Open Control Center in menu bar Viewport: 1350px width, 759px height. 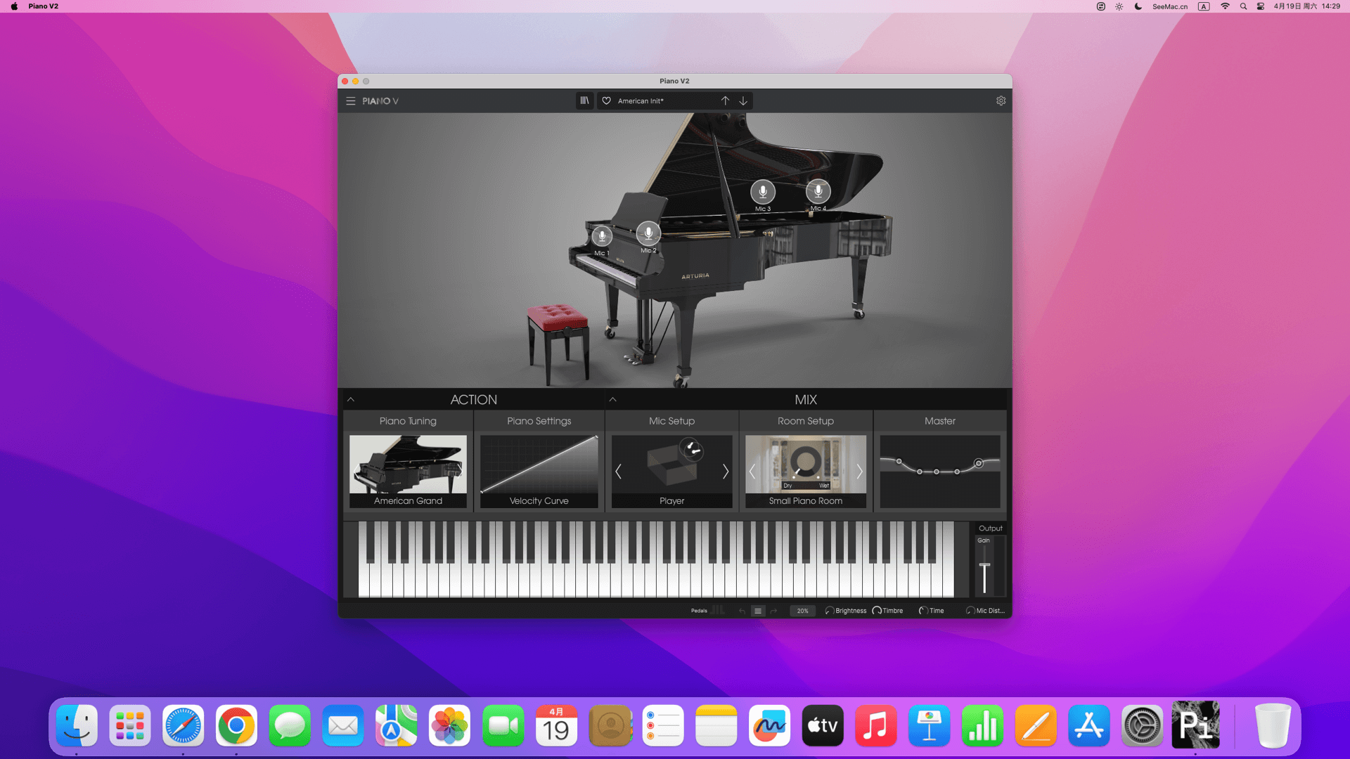click(1261, 6)
